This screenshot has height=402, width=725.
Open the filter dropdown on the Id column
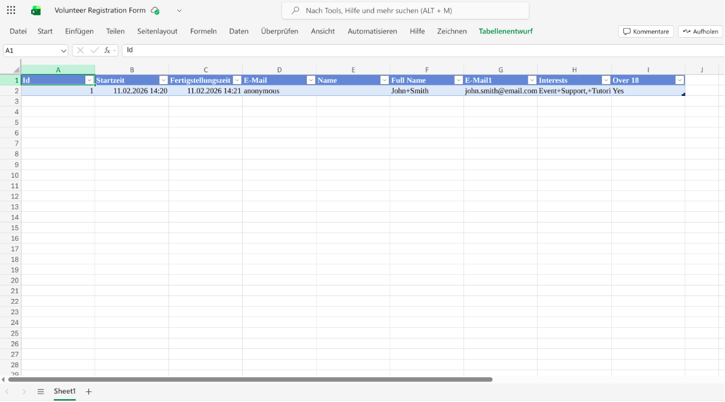(x=90, y=79)
